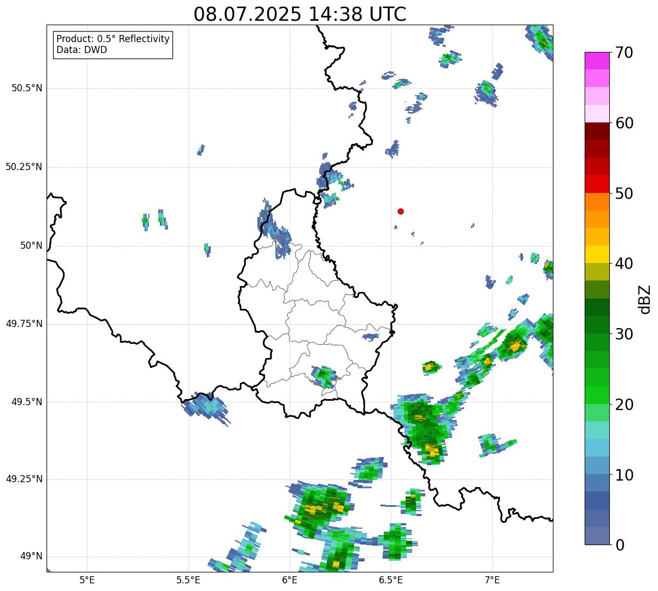
Task: Click the 7°E longitude label
Action: (492, 580)
